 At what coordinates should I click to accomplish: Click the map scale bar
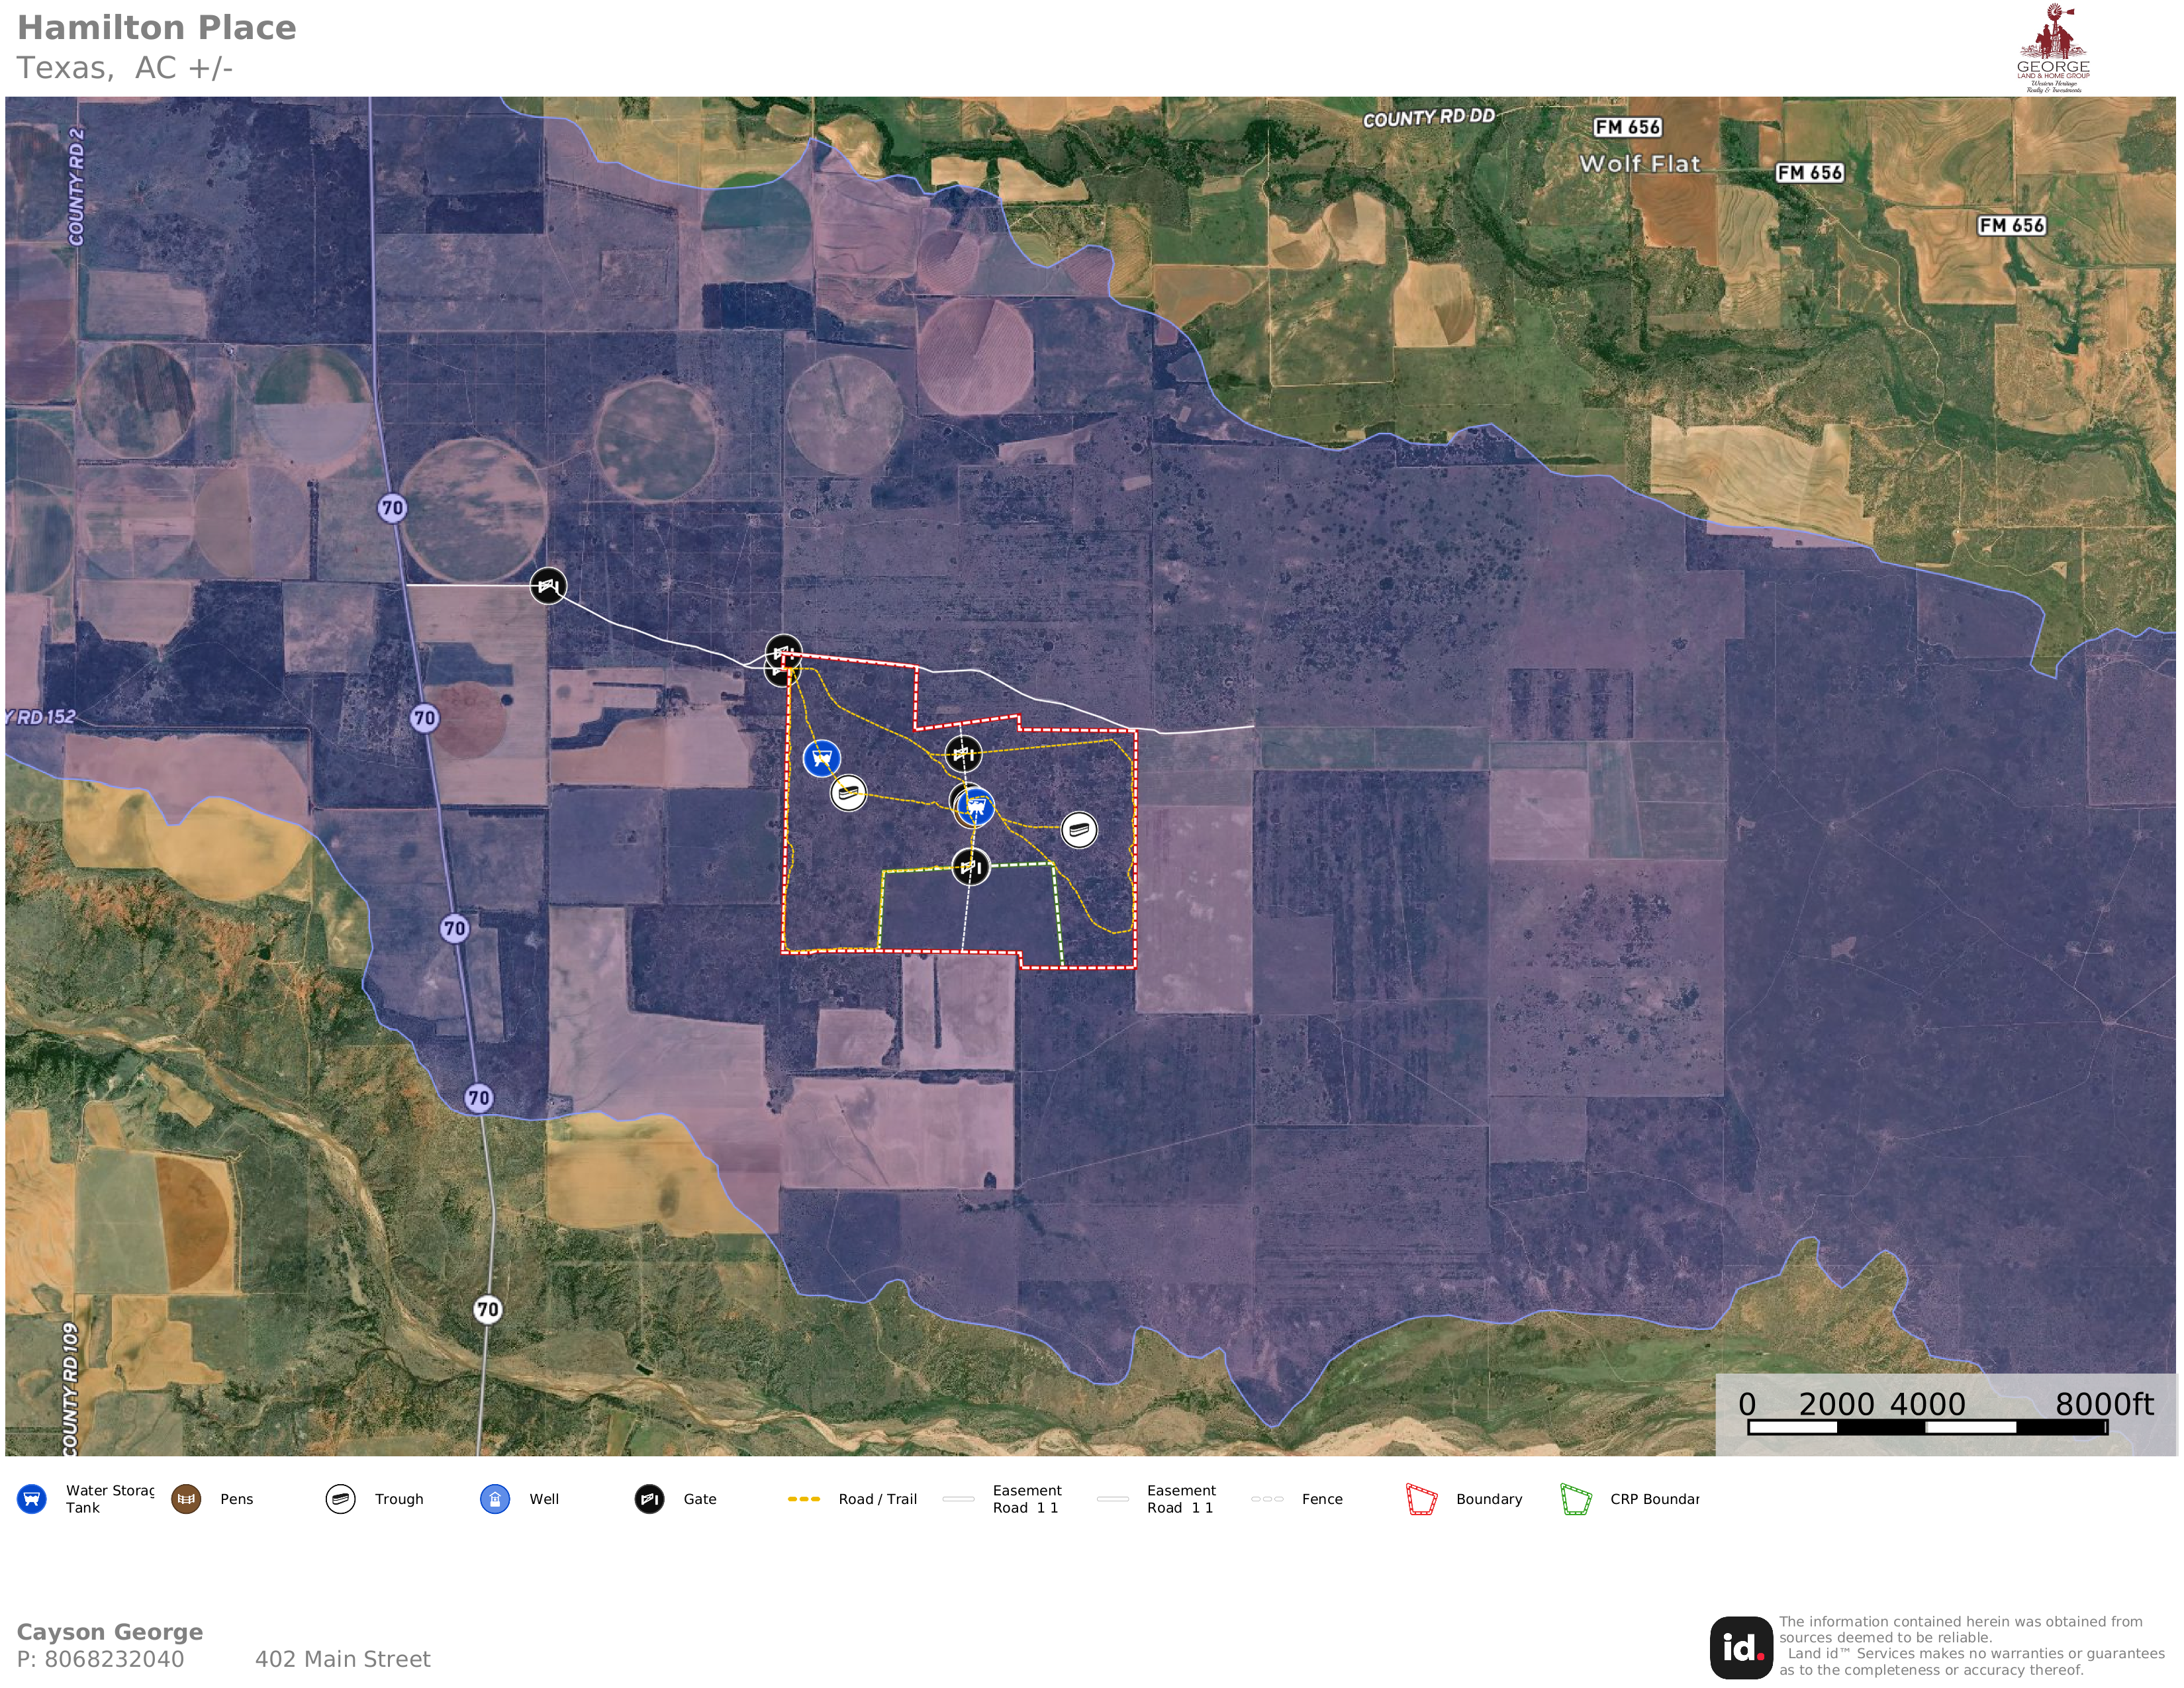coord(1927,1427)
